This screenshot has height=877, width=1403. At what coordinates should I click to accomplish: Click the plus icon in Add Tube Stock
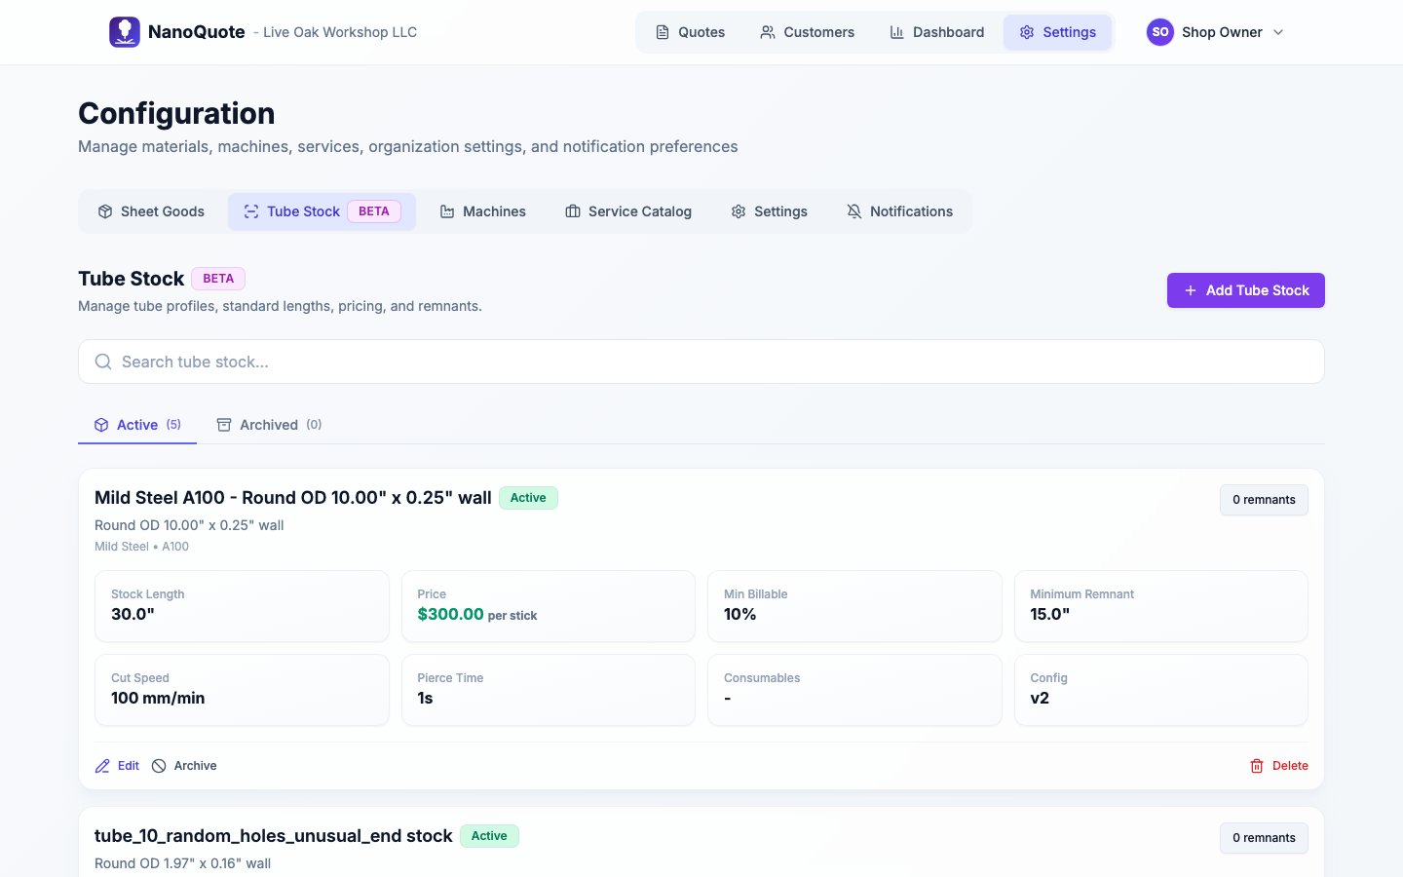click(x=1191, y=290)
